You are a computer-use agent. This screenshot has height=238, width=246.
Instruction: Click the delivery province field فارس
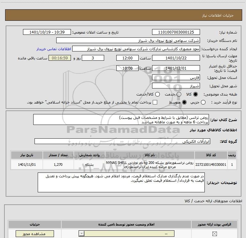coord(176,78)
